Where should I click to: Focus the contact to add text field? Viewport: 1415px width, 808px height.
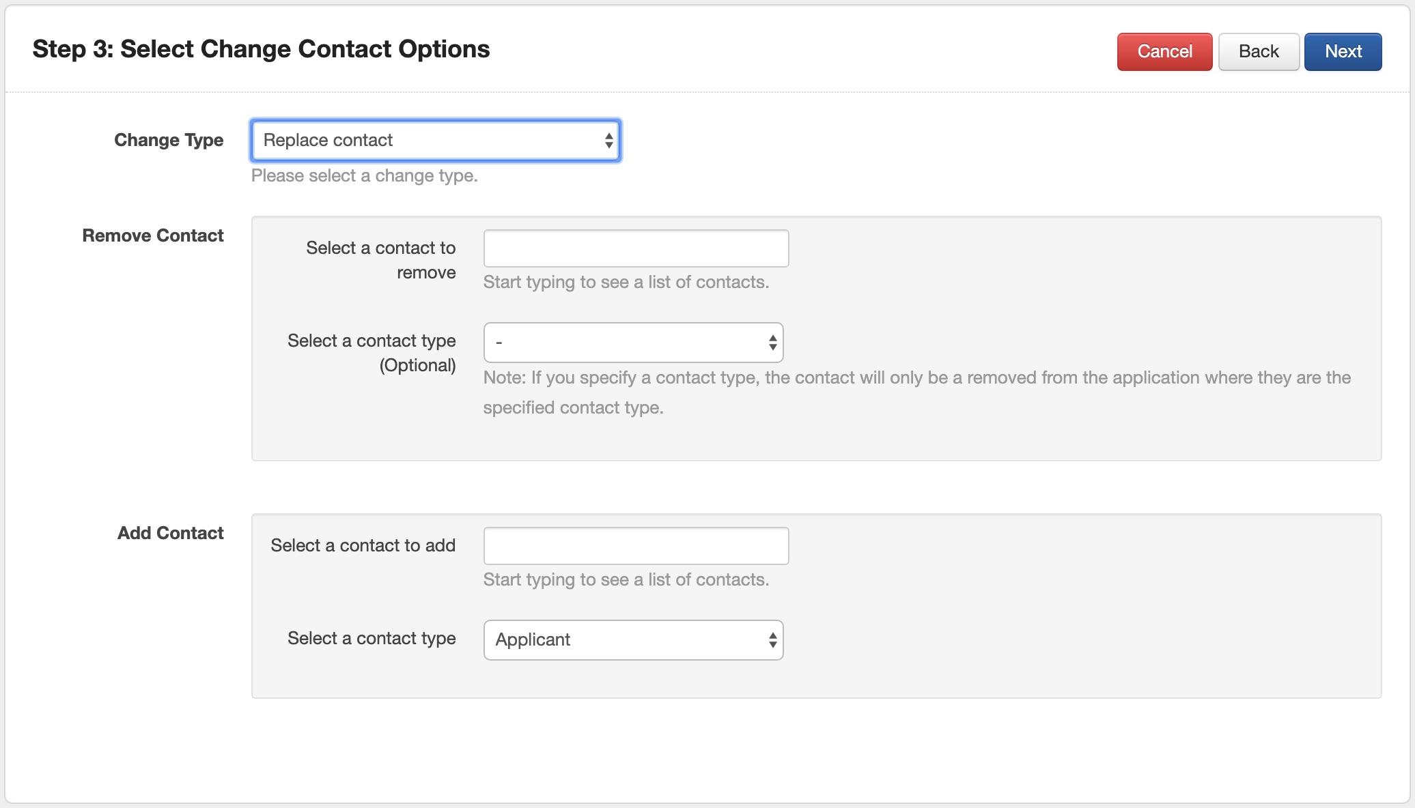point(636,546)
